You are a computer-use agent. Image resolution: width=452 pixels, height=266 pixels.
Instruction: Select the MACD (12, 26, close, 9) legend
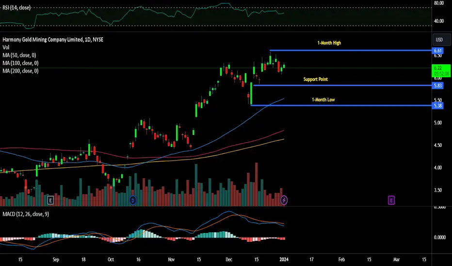(26, 214)
